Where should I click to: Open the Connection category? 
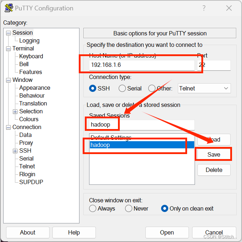click(x=27, y=127)
